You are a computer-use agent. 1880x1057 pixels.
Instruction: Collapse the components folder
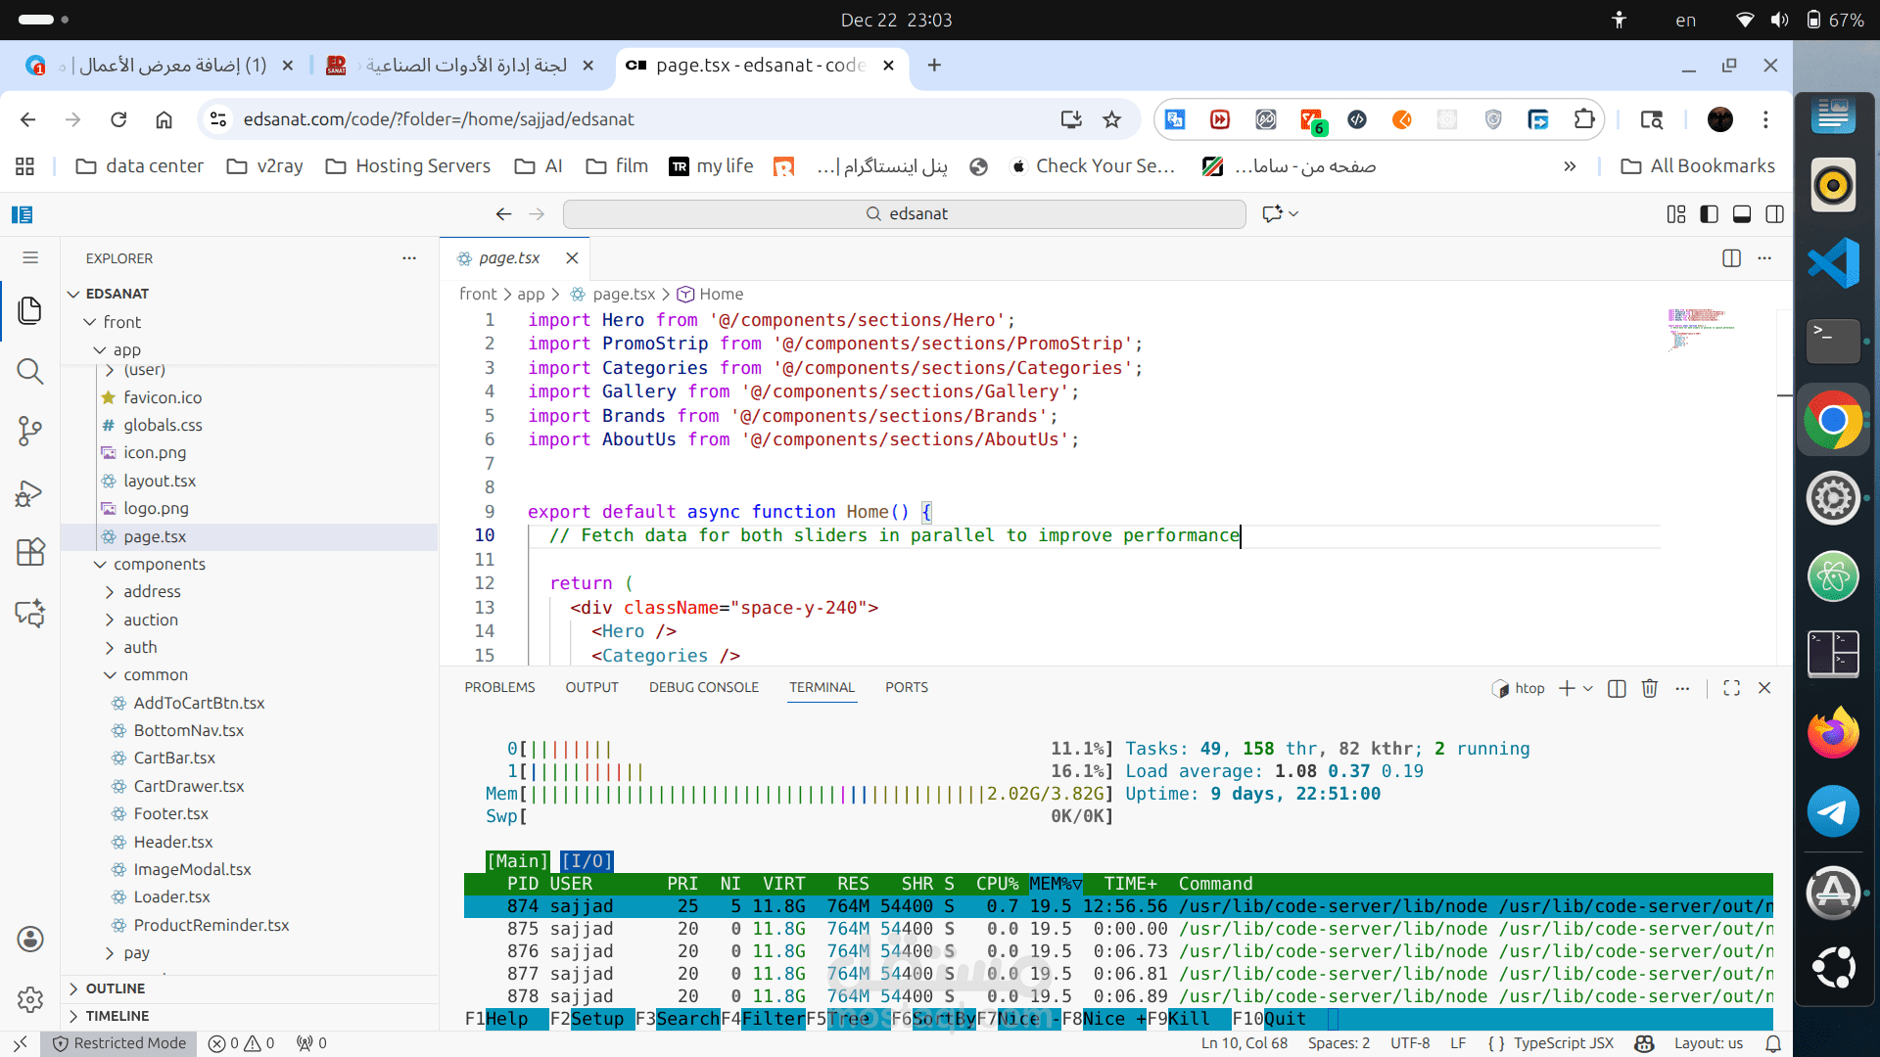pos(159,564)
